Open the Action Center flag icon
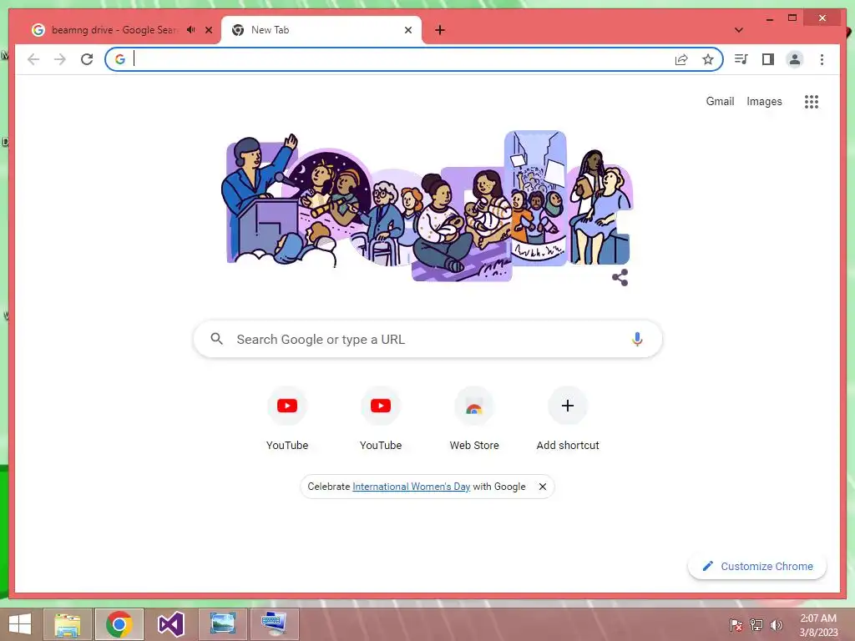Image resolution: width=855 pixels, height=641 pixels. click(x=736, y=625)
